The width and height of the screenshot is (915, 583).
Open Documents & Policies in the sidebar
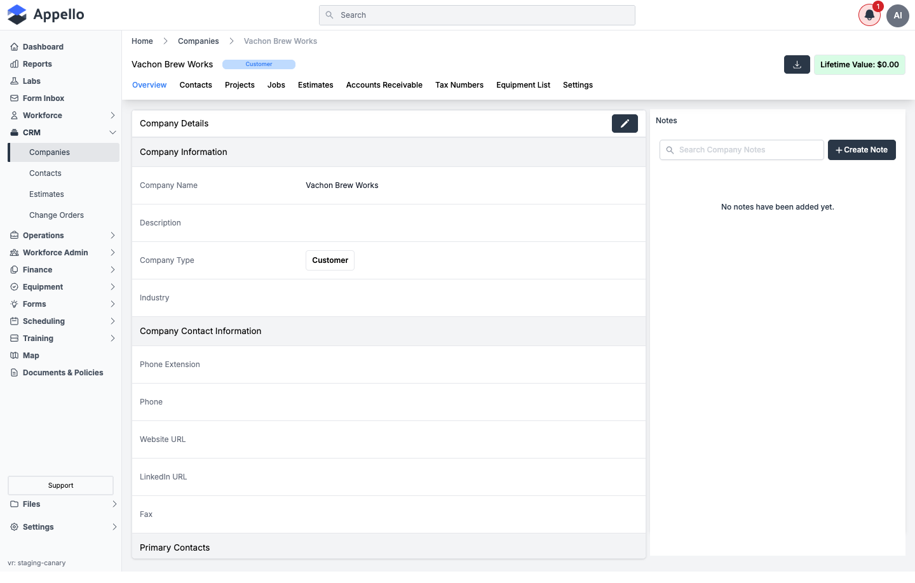pyautogui.click(x=64, y=373)
